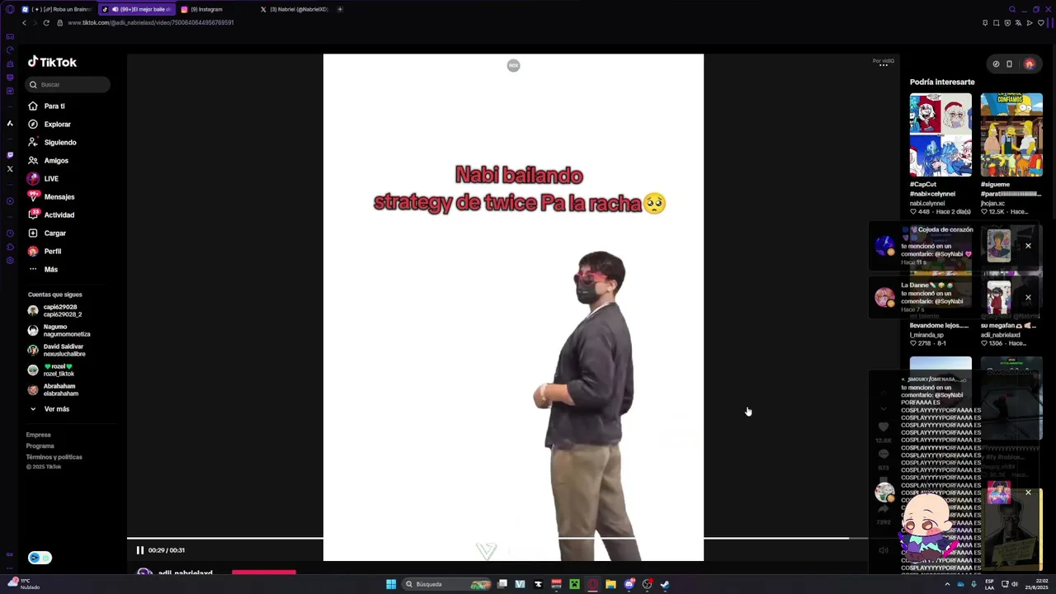Open the comment icon beside the video
The height and width of the screenshot is (594, 1056).
(884, 455)
